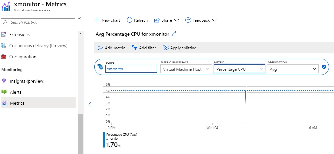Open Alerts in the Monitoring menu
Viewport: 334px width, 154px height.
[x=15, y=92]
